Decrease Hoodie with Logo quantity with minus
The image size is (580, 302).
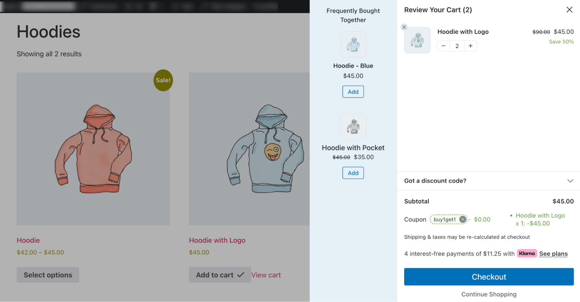(x=443, y=46)
